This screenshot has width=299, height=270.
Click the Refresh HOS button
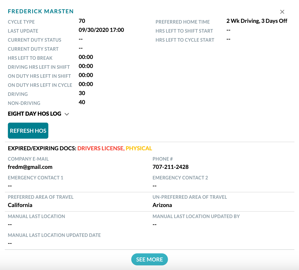[28, 130]
